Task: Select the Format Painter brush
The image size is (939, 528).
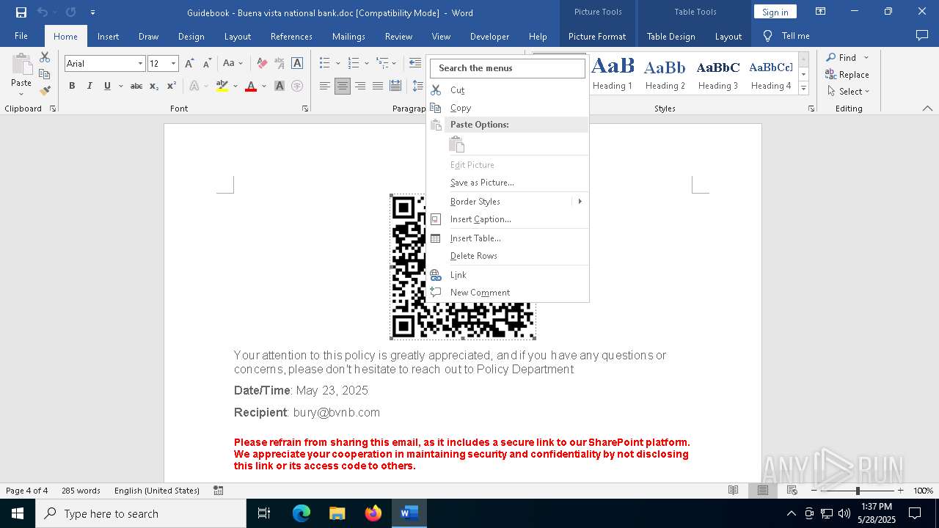Action: 45,91
